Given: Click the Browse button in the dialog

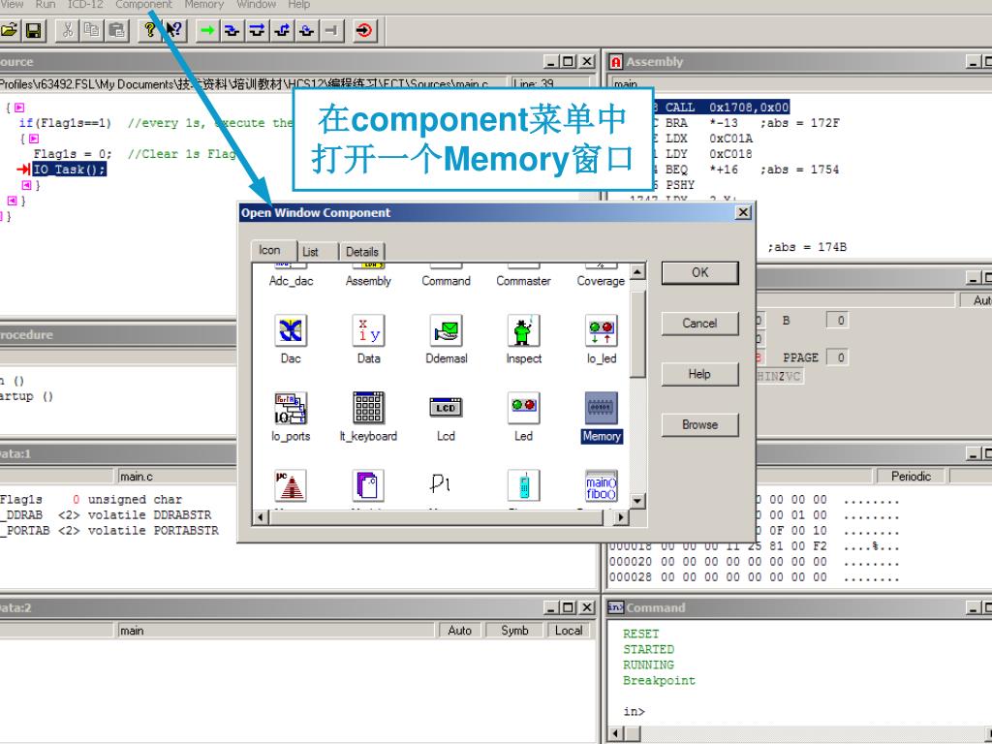Looking at the screenshot, I should click(x=699, y=424).
